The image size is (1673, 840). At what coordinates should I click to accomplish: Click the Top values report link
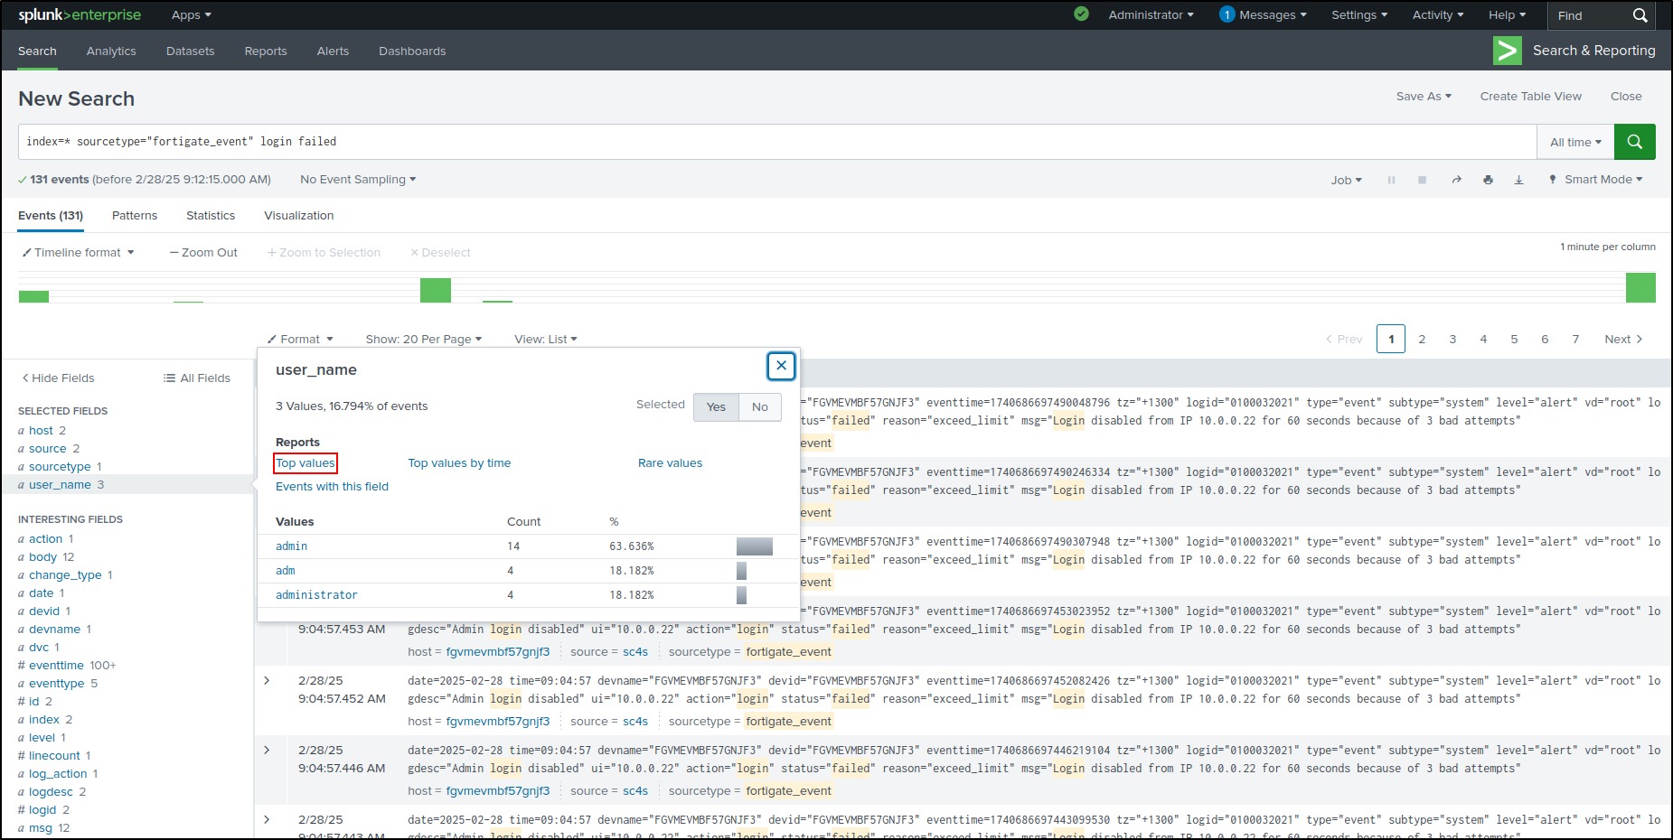pyautogui.click(x=305, y=463)
